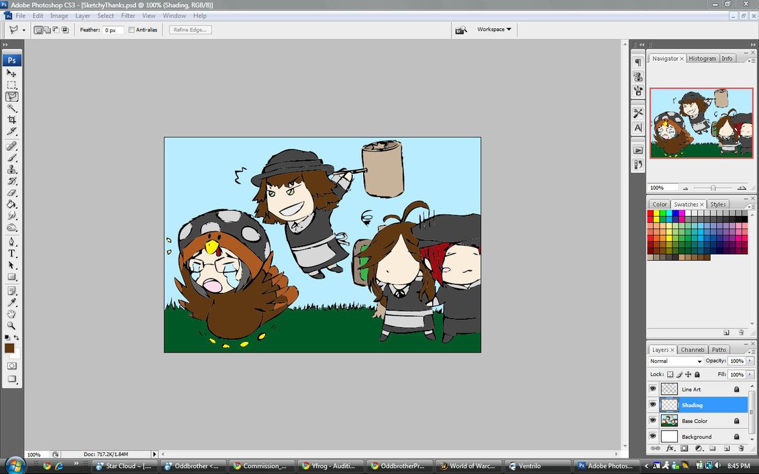The height and width of the screenshot is (474, 759).
Task: Choose the Hand tool
Action: [11, 314]
